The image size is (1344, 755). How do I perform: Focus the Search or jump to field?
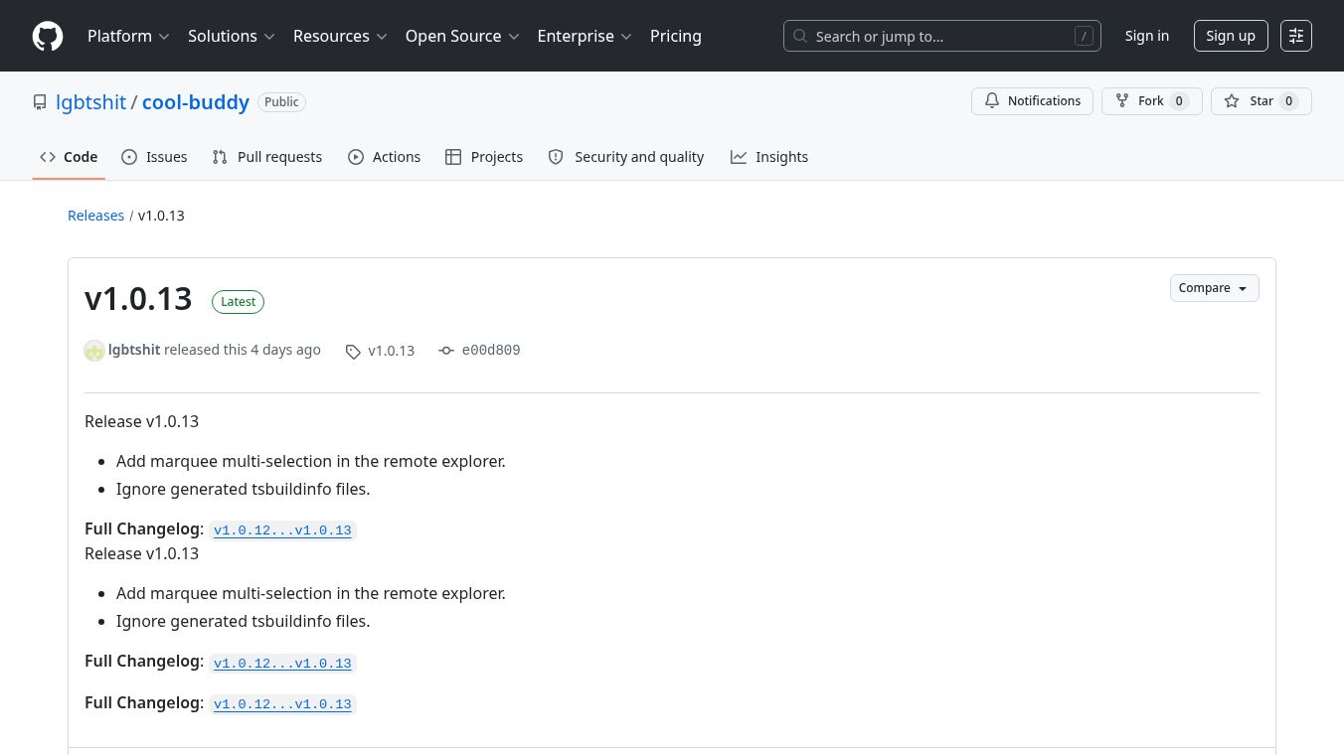(942, 36)
